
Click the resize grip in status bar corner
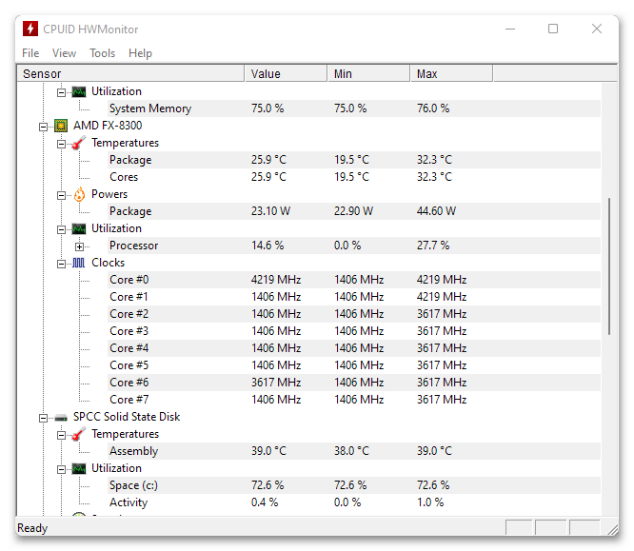click(x=612, y=528)
